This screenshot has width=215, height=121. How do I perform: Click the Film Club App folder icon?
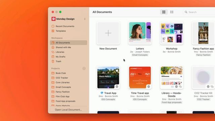pos(53,96)
